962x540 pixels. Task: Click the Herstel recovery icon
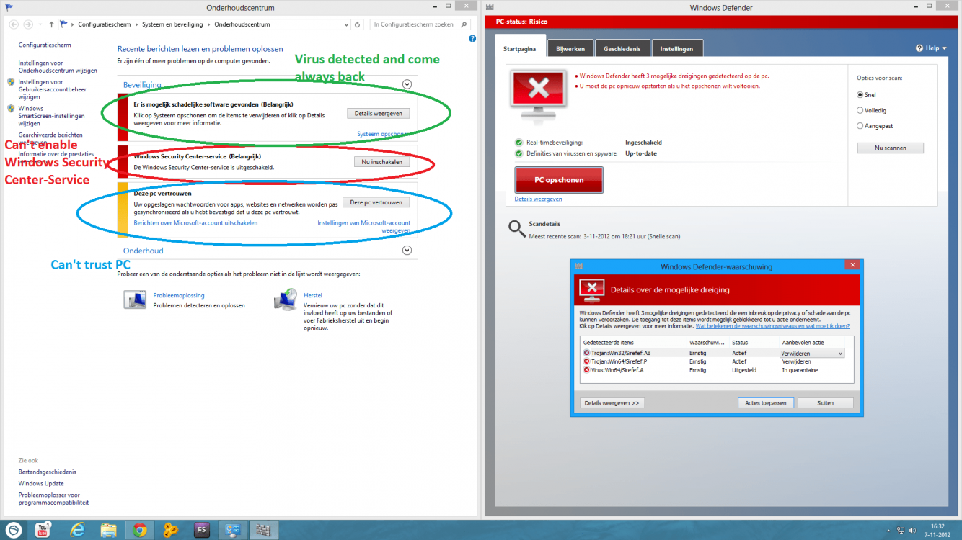coord(286,300)
